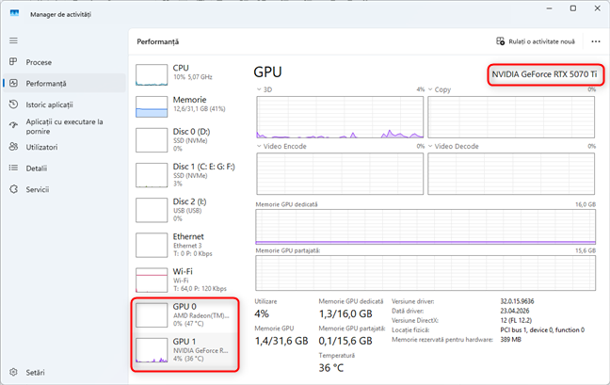Open the three-dot more options menu
This screenshot has width=610, height=385.
tap(596, 41)
